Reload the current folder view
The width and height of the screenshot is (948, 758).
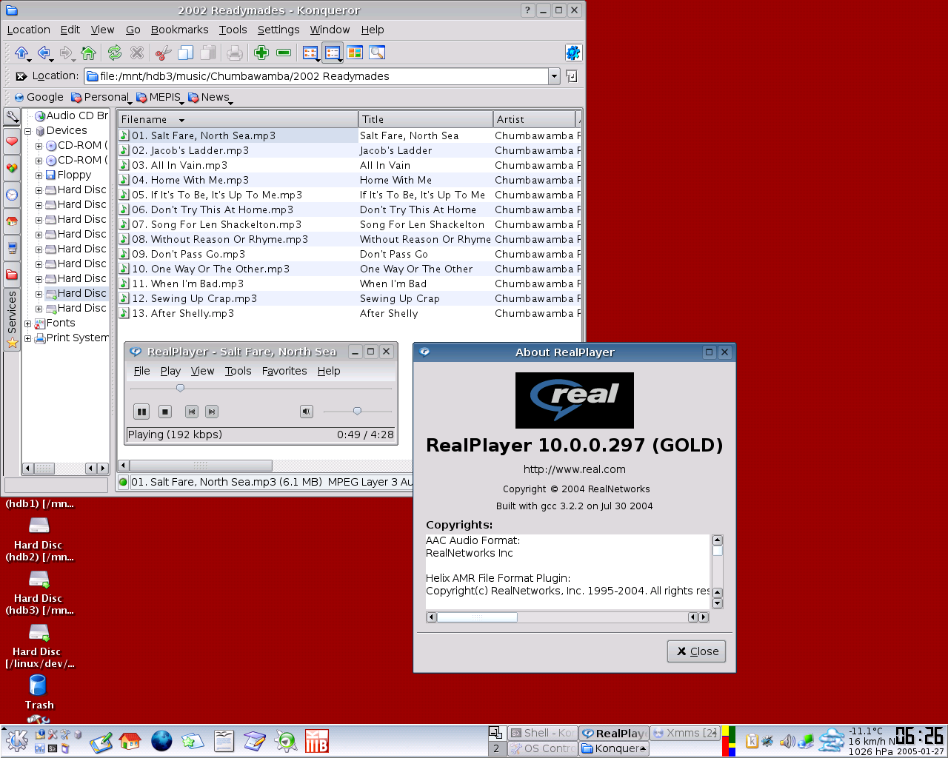[115, 53]
